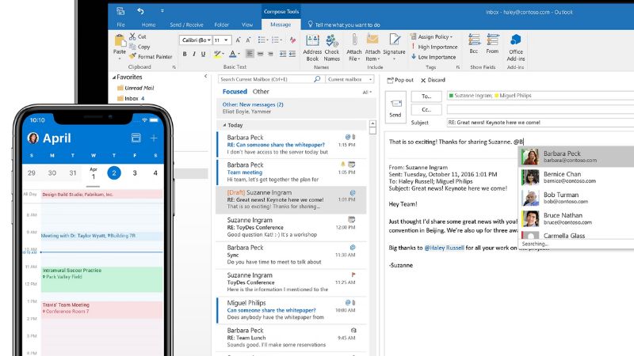Pop out the reply window
The image size is (634, 356).
[400, 80]
